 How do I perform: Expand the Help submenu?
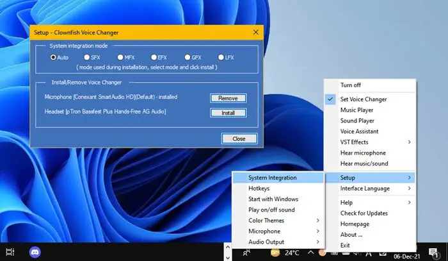(x=370, y=203)
